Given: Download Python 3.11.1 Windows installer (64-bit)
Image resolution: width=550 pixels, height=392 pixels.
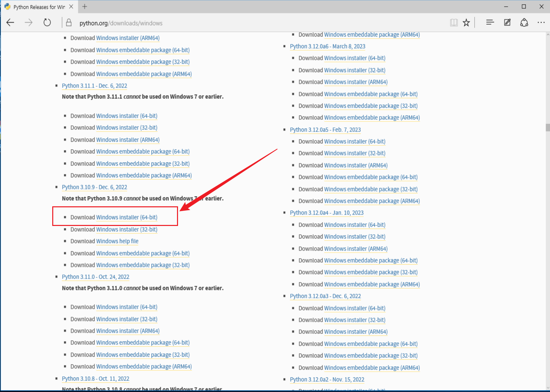Looking at the screenshot, I should click(x=127, y=116).
